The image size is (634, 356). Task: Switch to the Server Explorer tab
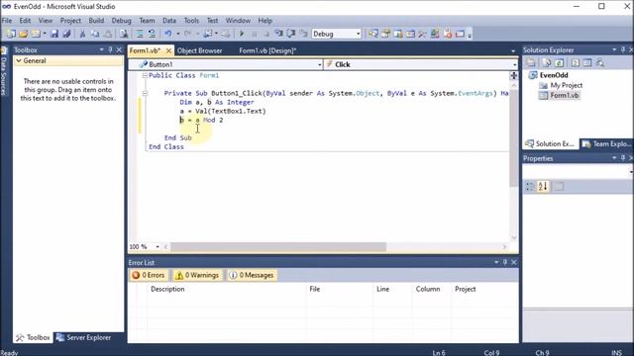83,337
